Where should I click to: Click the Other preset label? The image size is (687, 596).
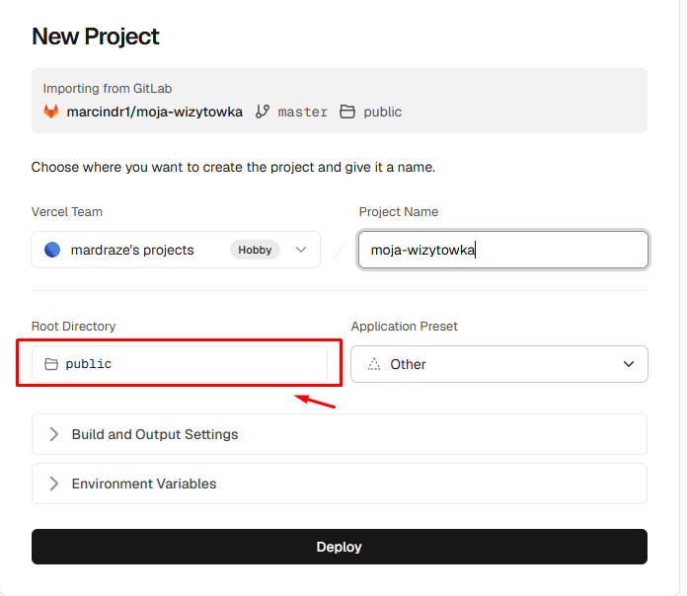pyautogui.click(x=408, y=364)
